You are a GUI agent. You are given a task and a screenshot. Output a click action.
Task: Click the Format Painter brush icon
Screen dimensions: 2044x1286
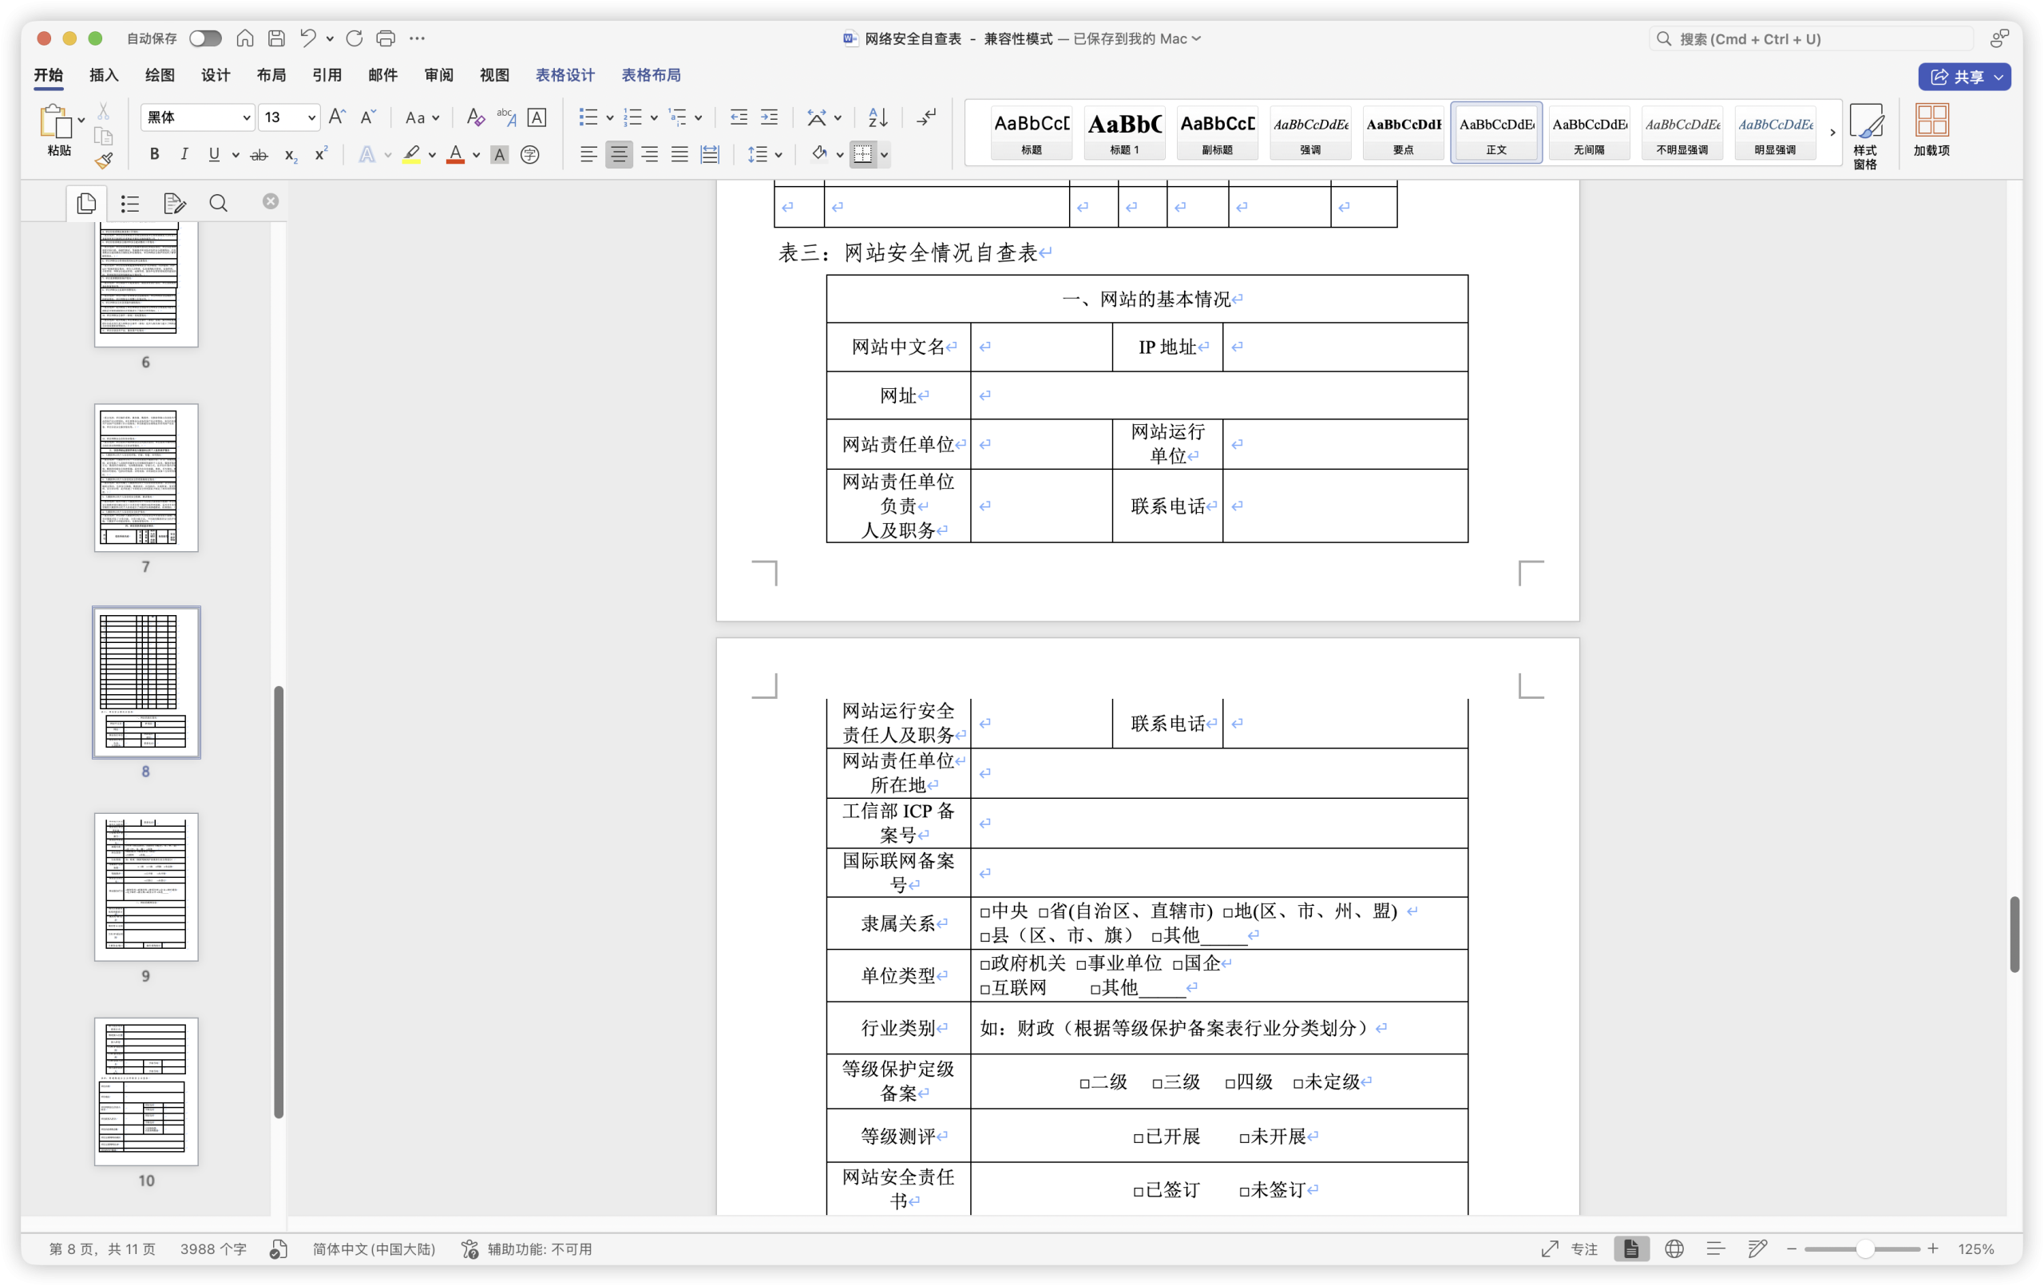click(x=104, y=161)
